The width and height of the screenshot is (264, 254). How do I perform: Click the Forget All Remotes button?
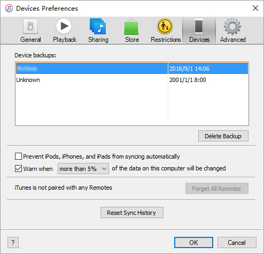point(217,189)
